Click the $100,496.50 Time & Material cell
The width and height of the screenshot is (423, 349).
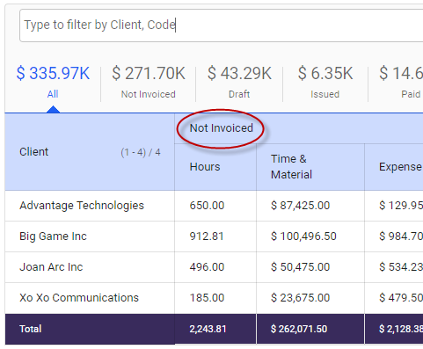point(303,236)
